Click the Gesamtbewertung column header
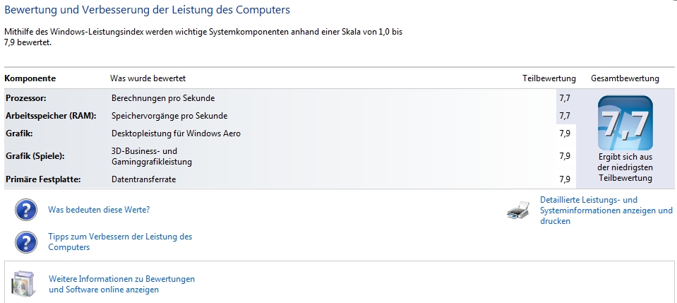 tap(625, 78)
